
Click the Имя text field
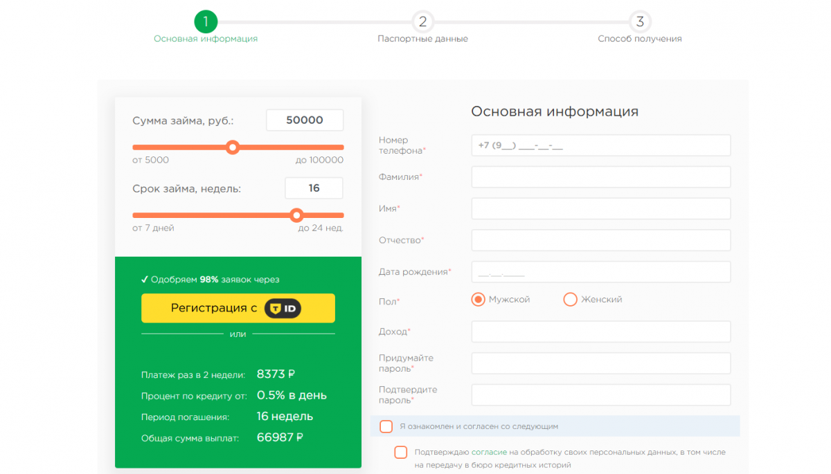[600, 208]
